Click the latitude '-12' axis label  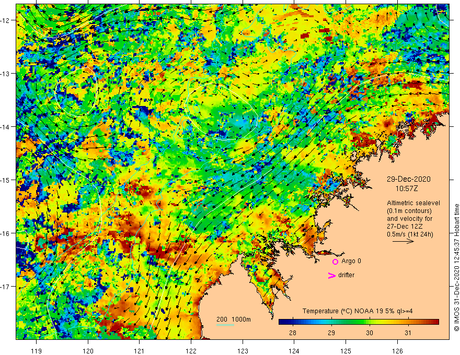(6, 20)
